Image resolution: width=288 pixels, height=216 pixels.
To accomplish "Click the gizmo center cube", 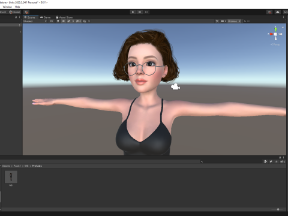I will (275, 34).
